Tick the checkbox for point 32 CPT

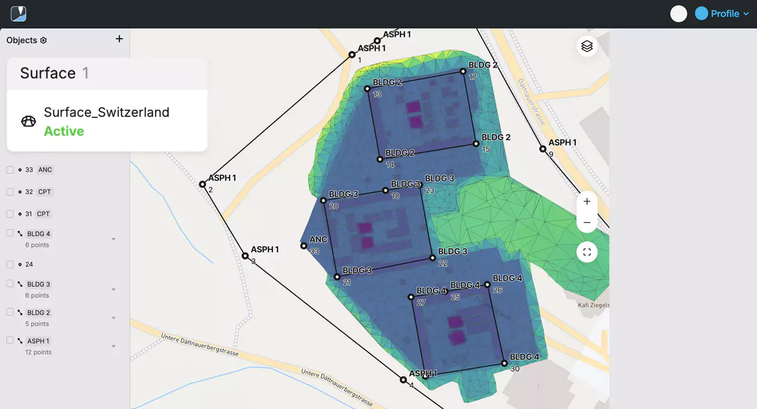point(10,192)
